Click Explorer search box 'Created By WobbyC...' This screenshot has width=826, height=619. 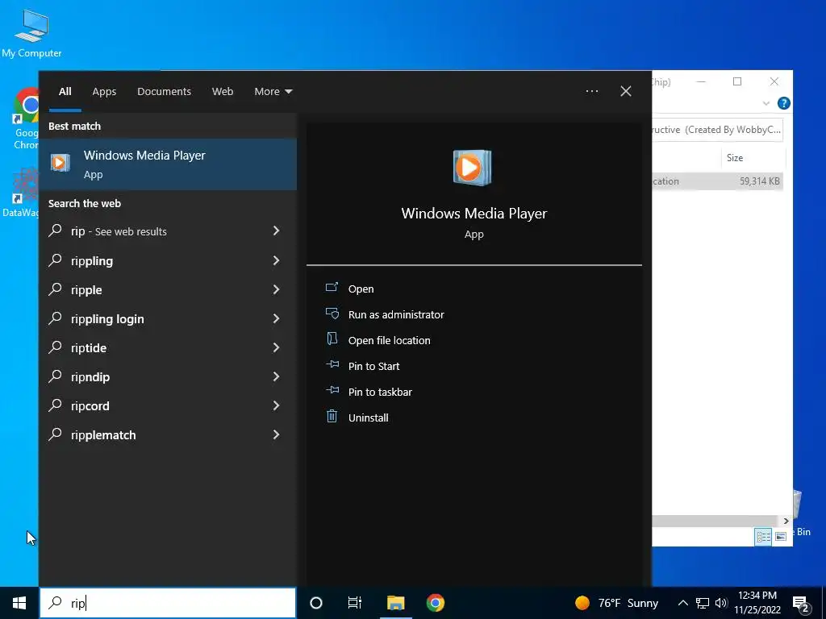717,130
